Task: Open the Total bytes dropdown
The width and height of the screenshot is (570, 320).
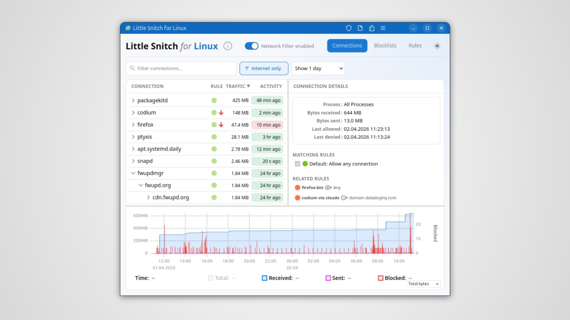Action: (423, 284)
